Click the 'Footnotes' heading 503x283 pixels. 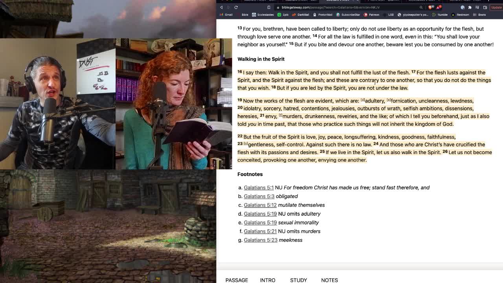click(250, 174)
